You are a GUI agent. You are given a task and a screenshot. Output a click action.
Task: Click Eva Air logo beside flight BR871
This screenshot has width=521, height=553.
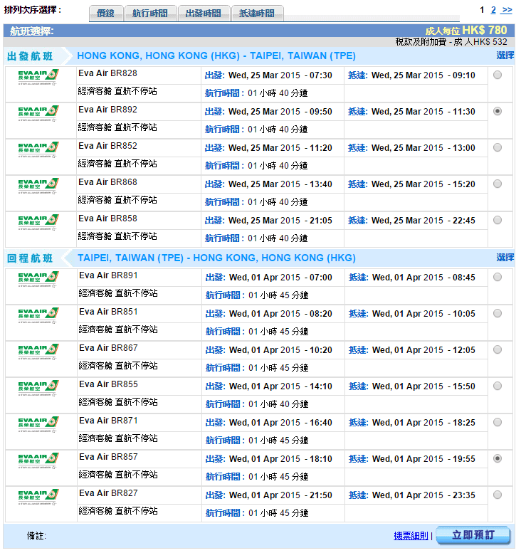38,424
